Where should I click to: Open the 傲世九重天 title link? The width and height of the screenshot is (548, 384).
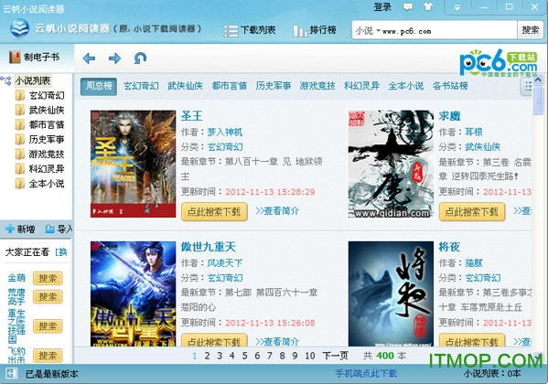click(209, 247)
